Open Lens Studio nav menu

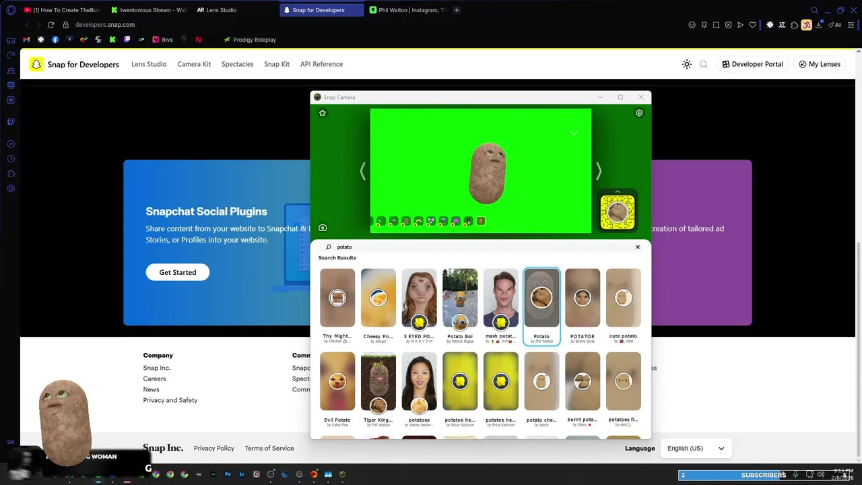(149, 64)
